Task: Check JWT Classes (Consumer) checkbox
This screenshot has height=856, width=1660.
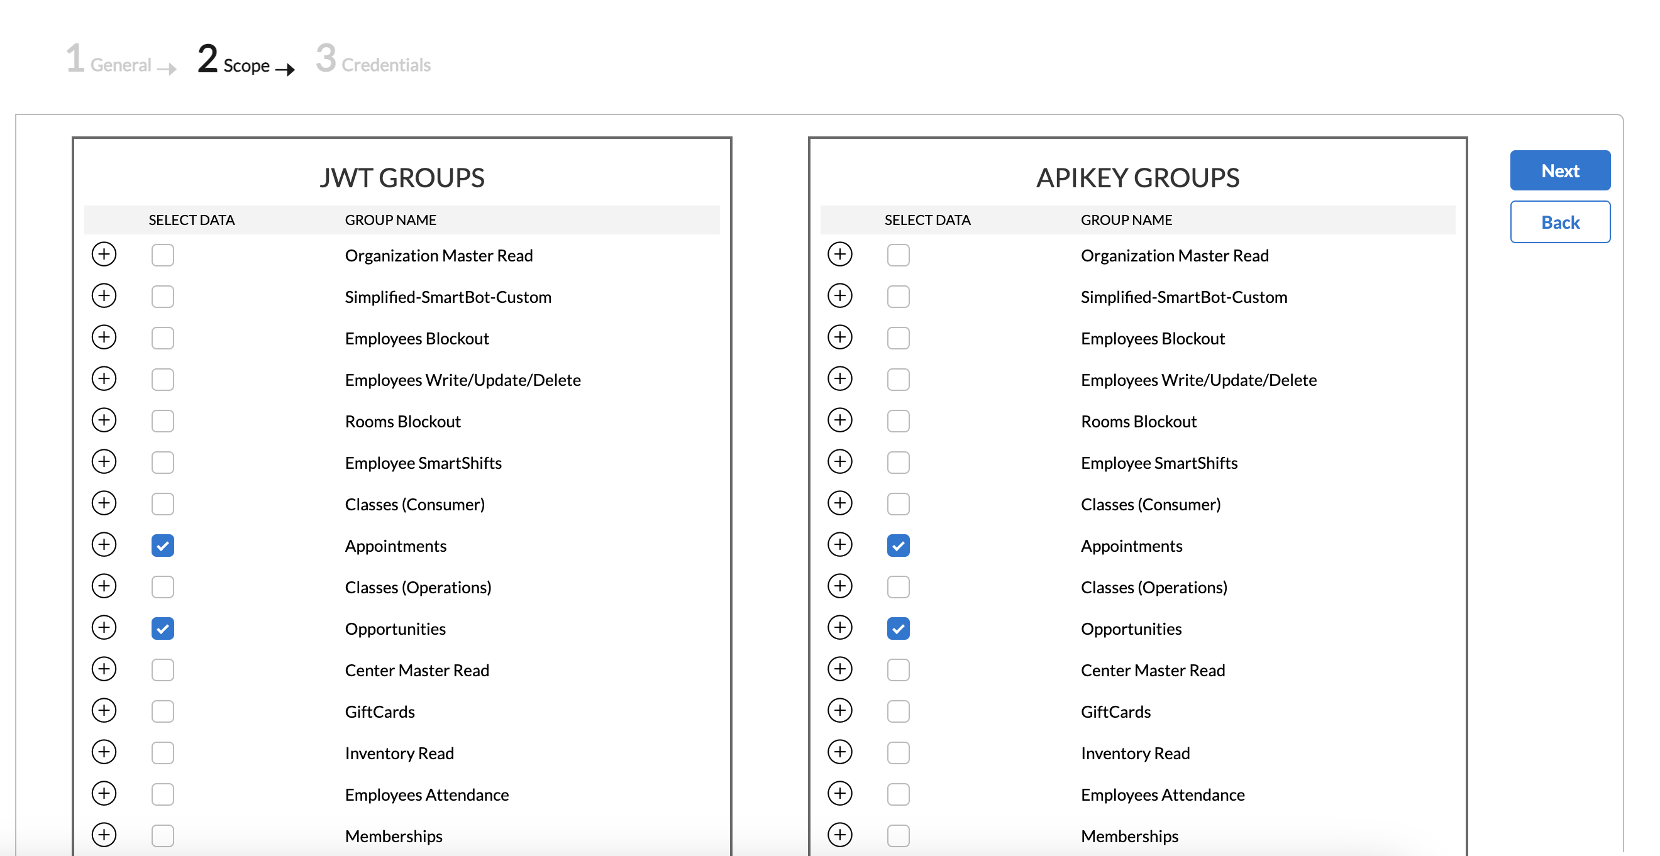Action: click(x=162, y=504)
